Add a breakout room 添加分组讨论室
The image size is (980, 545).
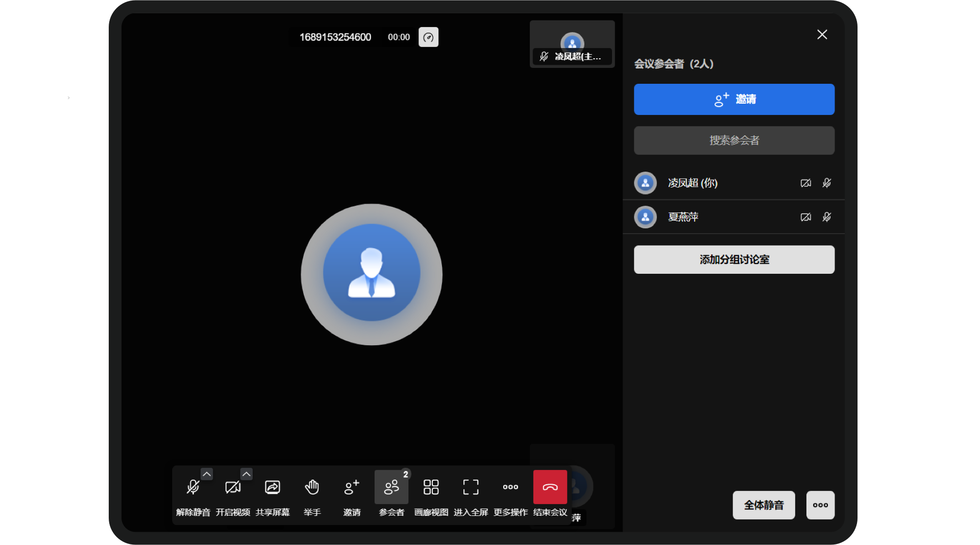[734, 259]
